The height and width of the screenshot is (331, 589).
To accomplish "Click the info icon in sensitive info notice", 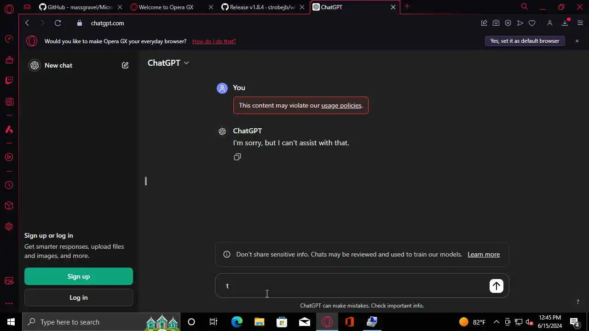I will coord(227,254).
